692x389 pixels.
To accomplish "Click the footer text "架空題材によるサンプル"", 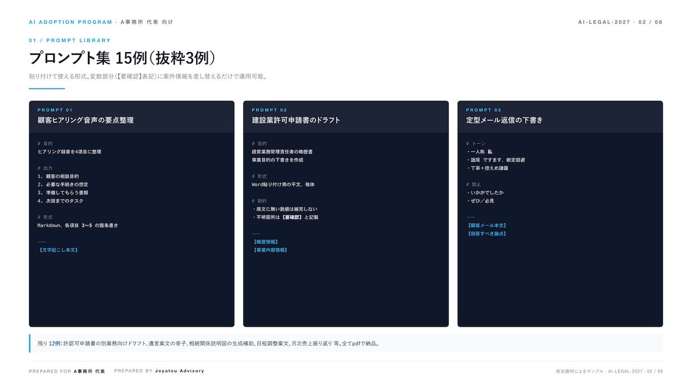I will click(579, 371).
